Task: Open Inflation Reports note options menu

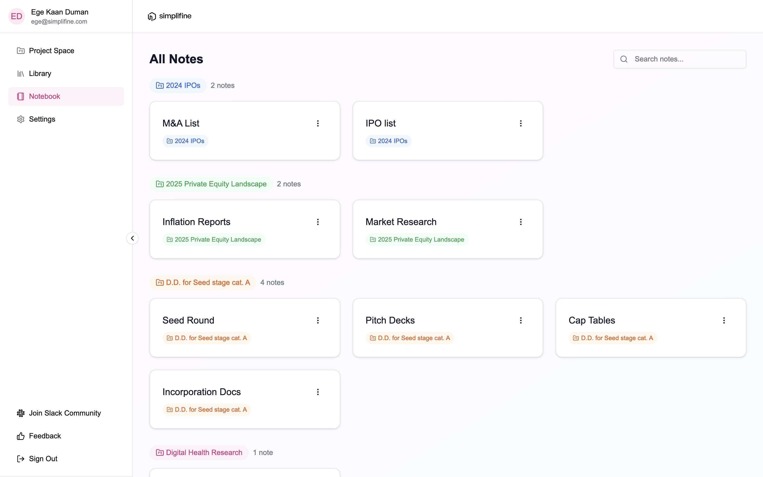Action: (x=318, y=222)
